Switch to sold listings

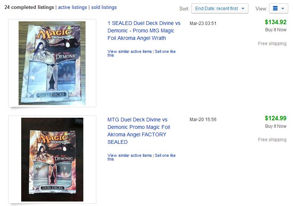point(104,7)
